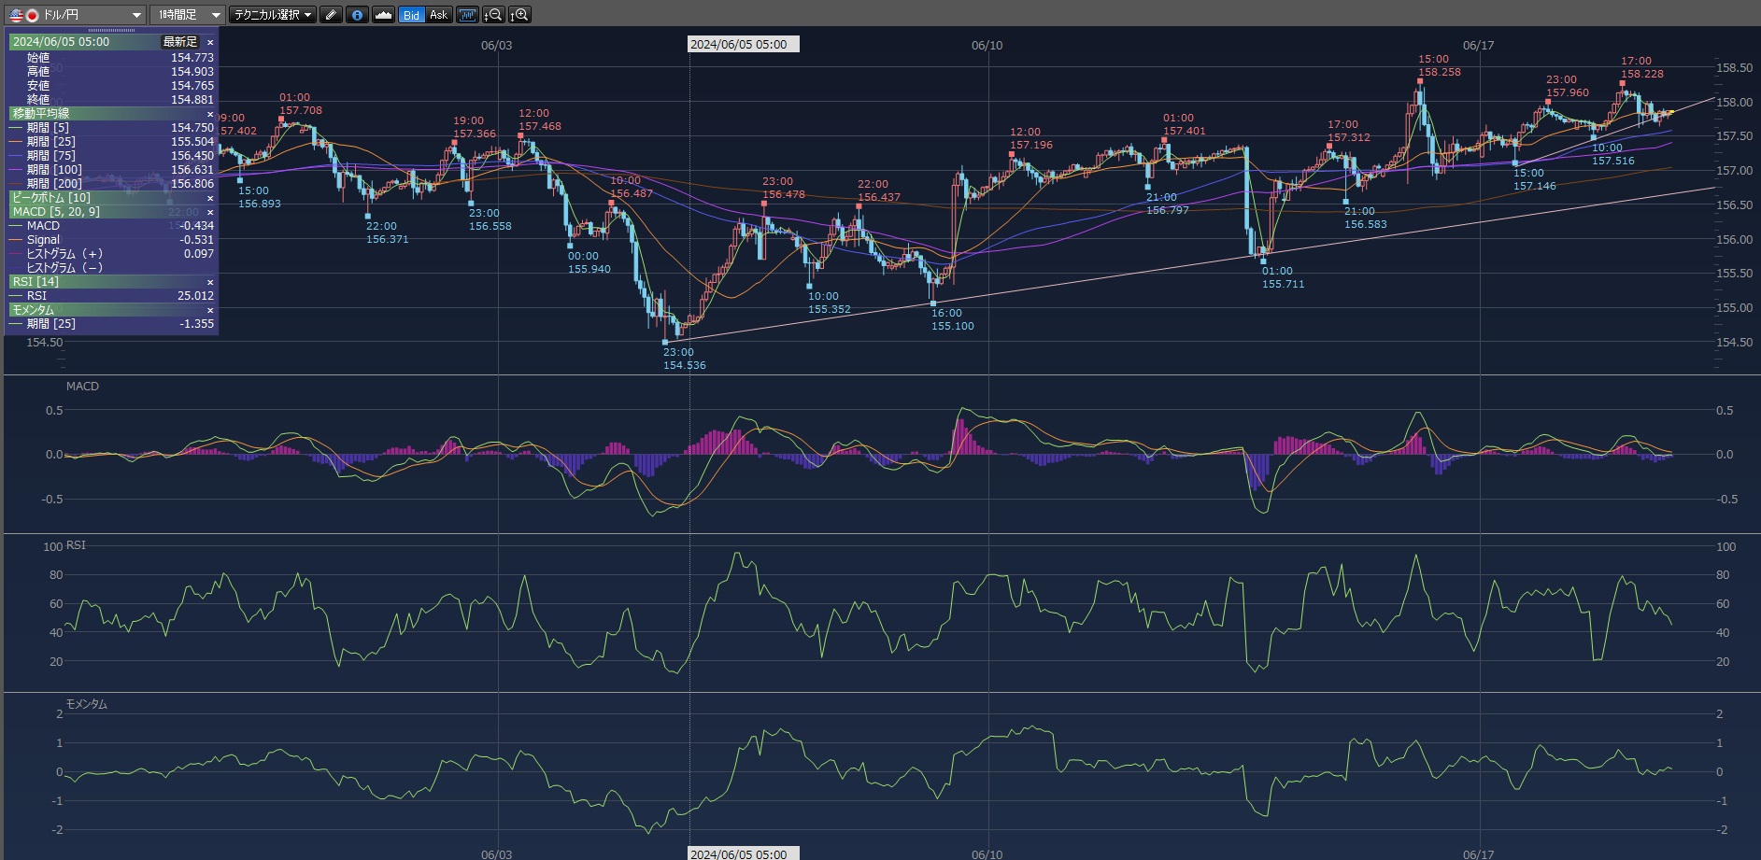This screenshot has height=860, width=1761.
Task: Open the ドル/円 currency pair dropdown
Action: [75, 15]
